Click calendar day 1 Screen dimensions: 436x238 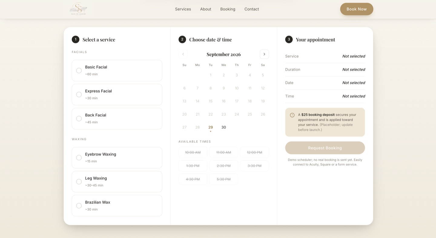[x=210, y=75]
